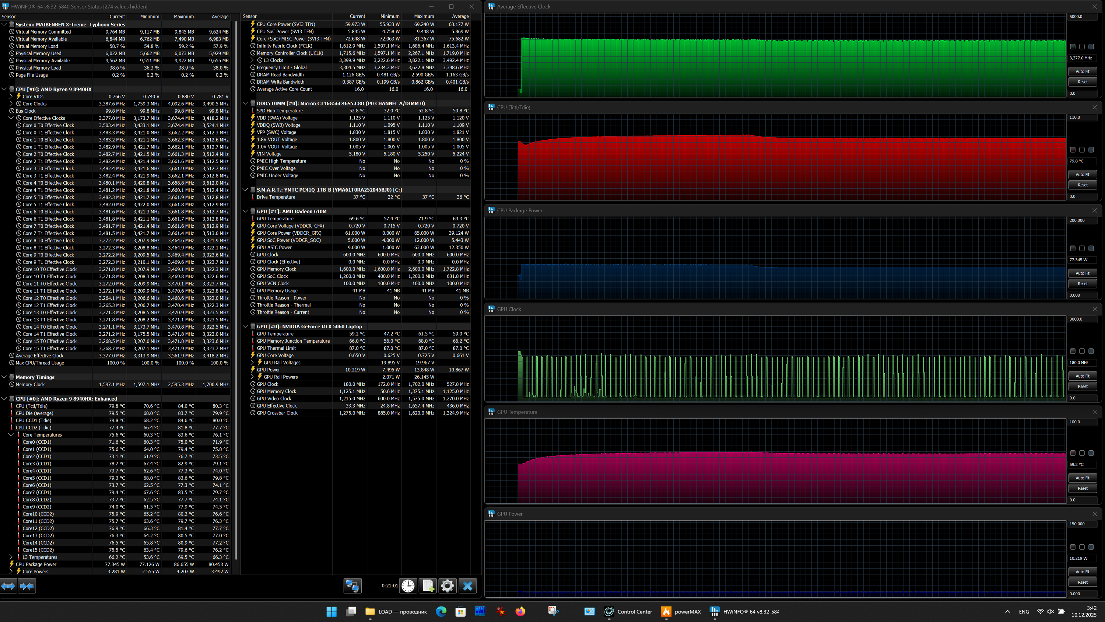Click the left sensor panel vertical scrollbar
Viewport: 1105px width, 622px height.
[x=236, y=292]
